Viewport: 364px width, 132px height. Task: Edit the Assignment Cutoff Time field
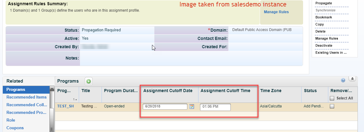coord(215,107)
